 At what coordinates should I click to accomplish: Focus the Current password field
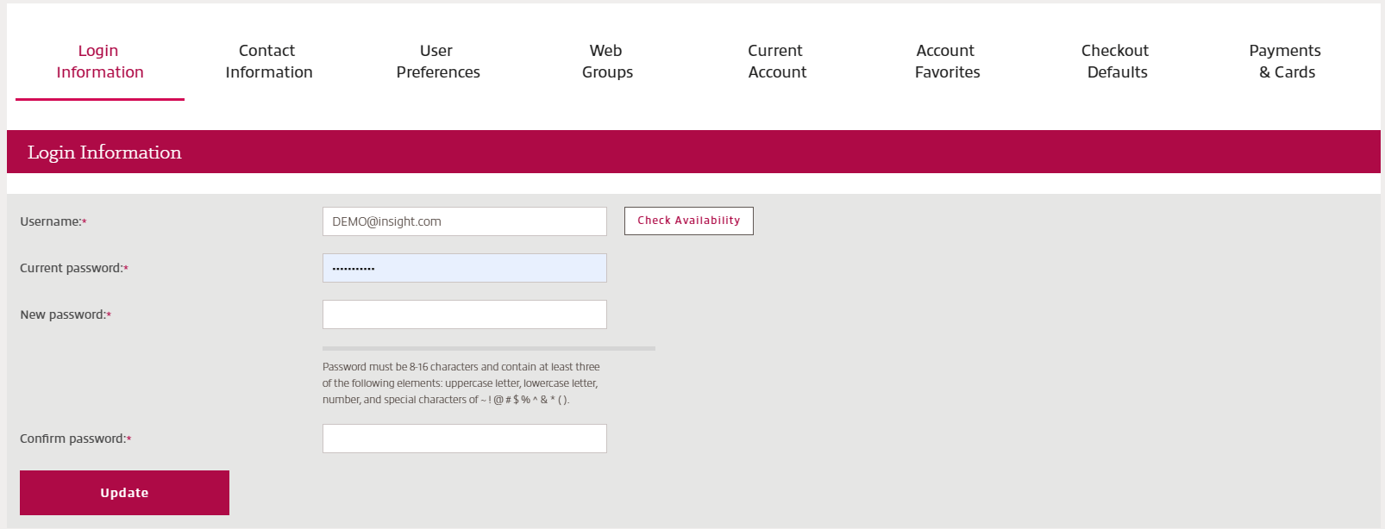click(x=464, y=268)
